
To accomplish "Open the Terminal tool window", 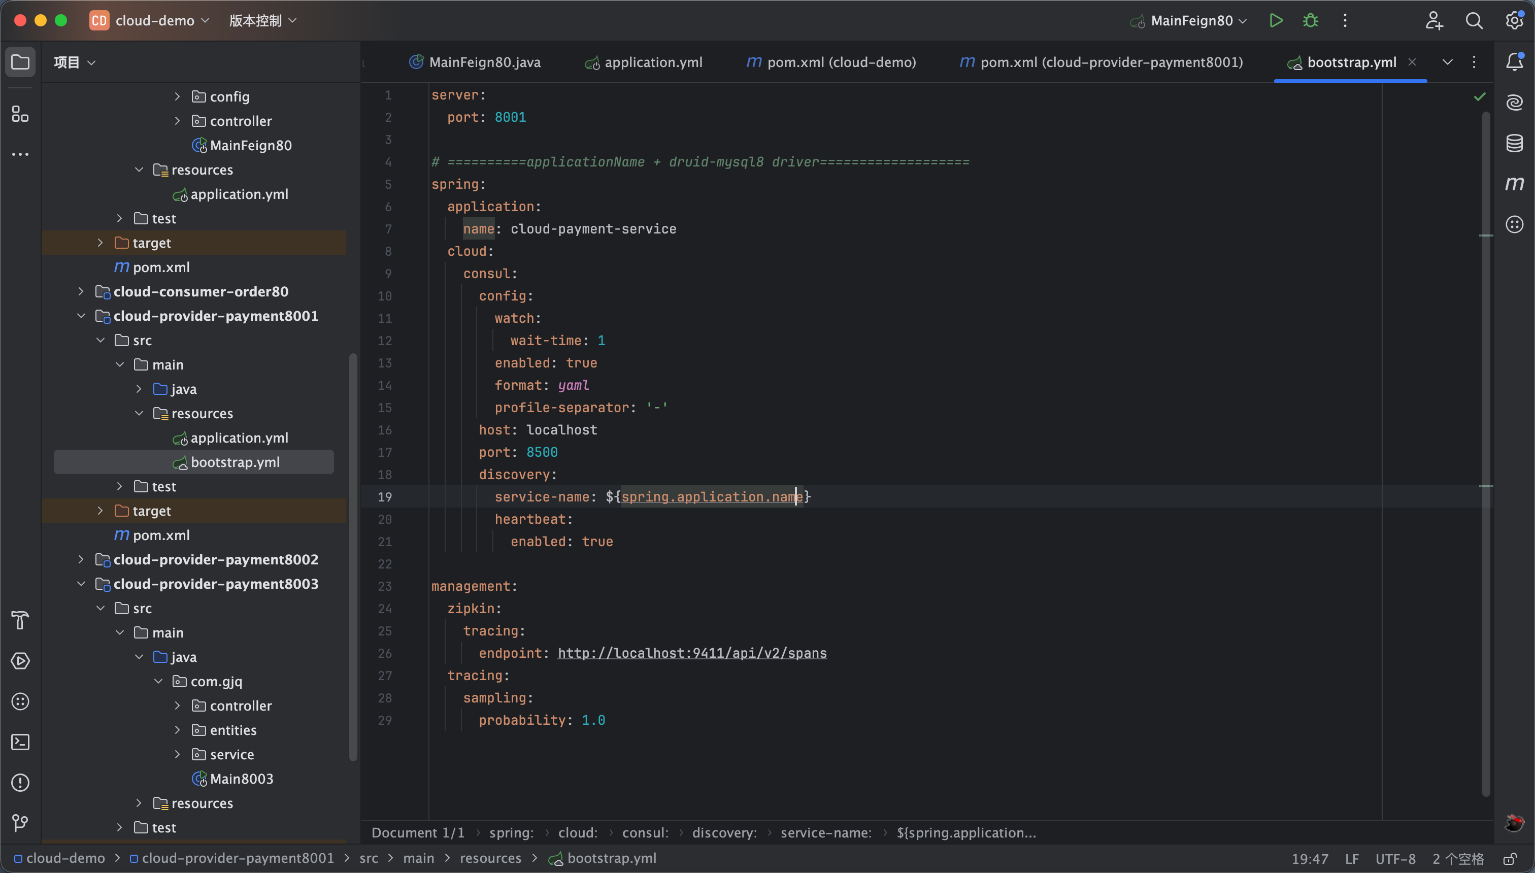I will pos(20,742).
